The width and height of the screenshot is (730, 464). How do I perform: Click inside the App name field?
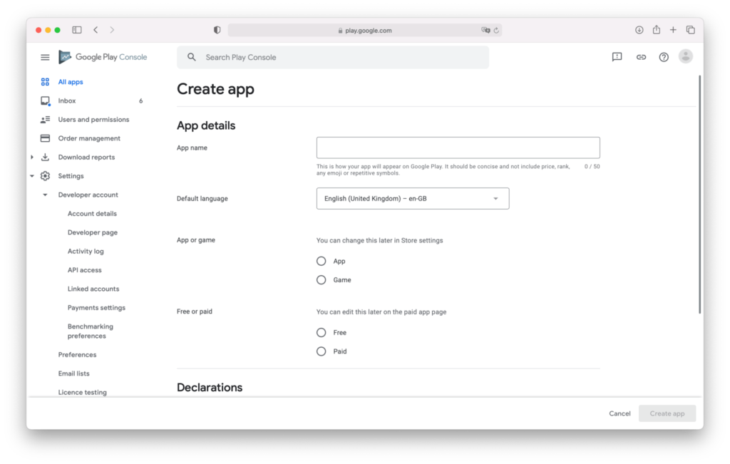pyautogui.click(x=457, y=147)
